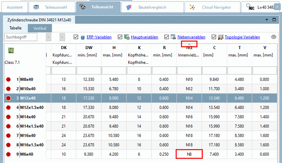282x163 pixels.
Task: Click the 17.180 cell in M16x40 row
Action: 214,135
